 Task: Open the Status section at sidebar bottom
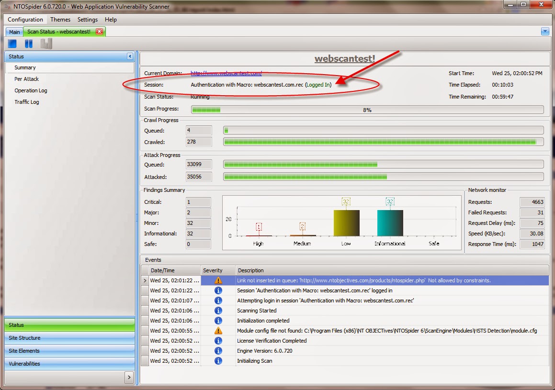[70, 324]
